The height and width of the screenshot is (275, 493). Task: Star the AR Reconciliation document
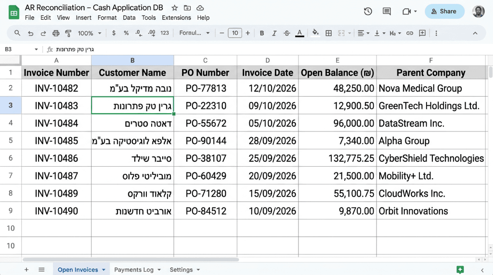174,8
